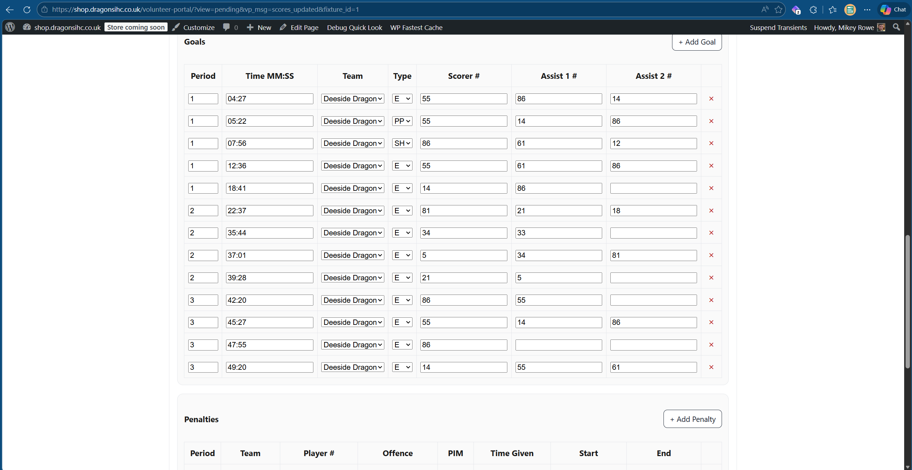Open the admin bar search magnifier

pyautogui.click(x=896, y=27)
